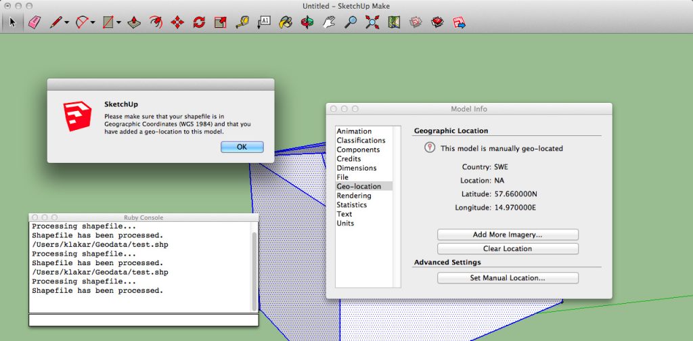The height and width of the screenshot is (341, 693).
Task: Open the Rectangle tool dropdown arrow
Action: click(x=119, y=22)
